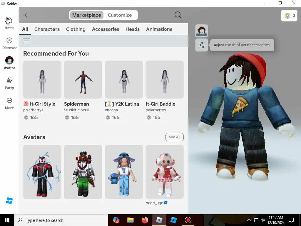The width and height of the screenshot is (301, 226).
Task: Open the notification center icon
Action: pyautogui.click(x=291, y=220)
